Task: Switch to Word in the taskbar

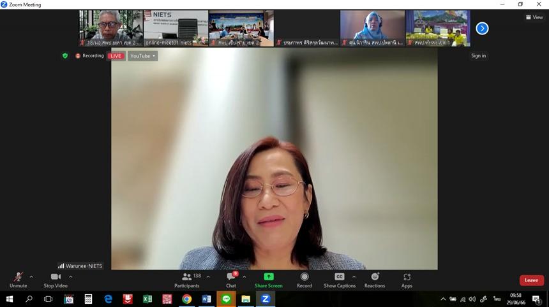Action: coord(207,299)
